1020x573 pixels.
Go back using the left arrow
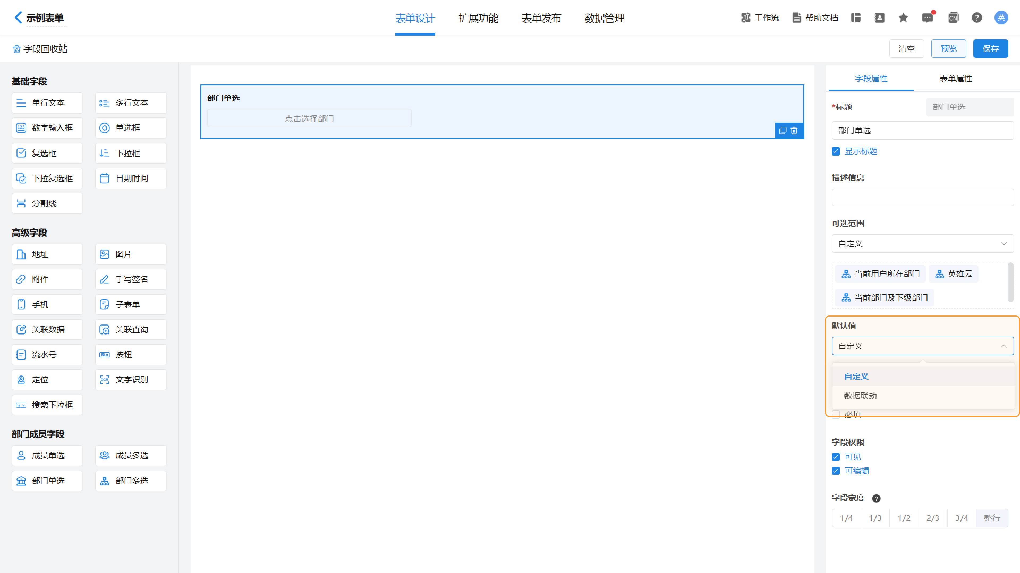point(18,18)
